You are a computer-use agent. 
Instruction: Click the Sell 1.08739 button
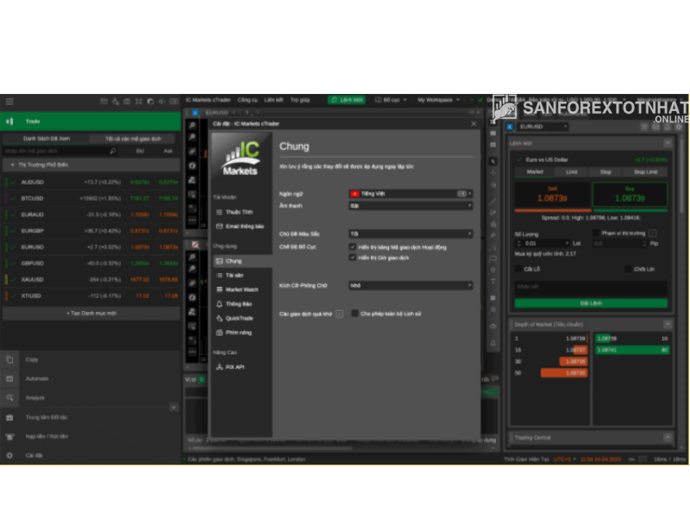[552, 195]
